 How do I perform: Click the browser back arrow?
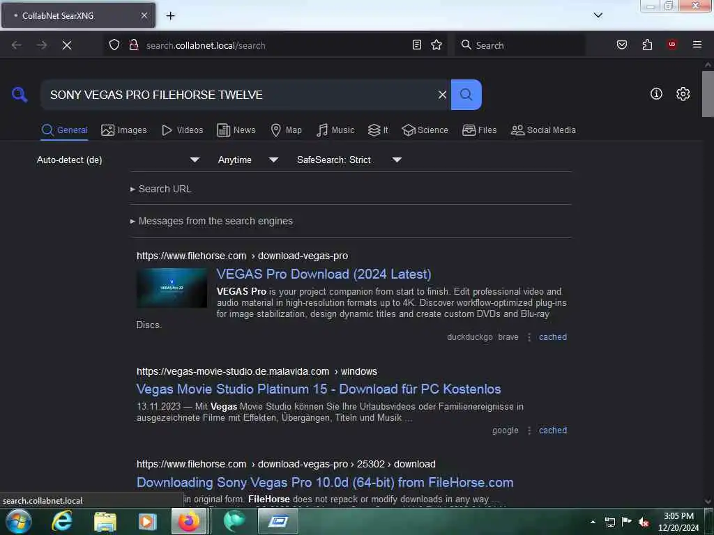17,45
